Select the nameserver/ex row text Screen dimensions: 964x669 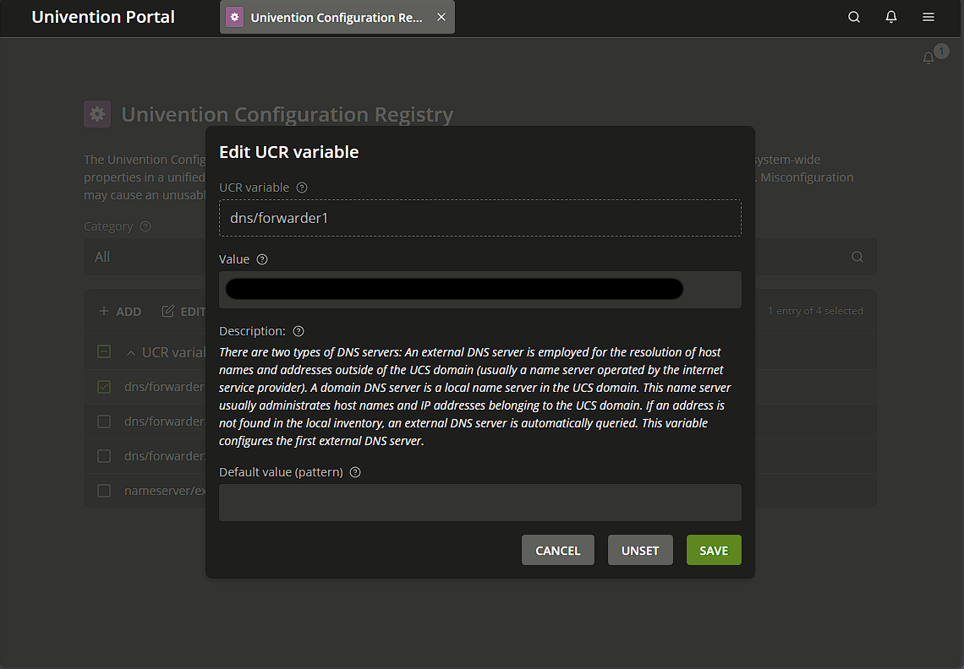(165, 491)
